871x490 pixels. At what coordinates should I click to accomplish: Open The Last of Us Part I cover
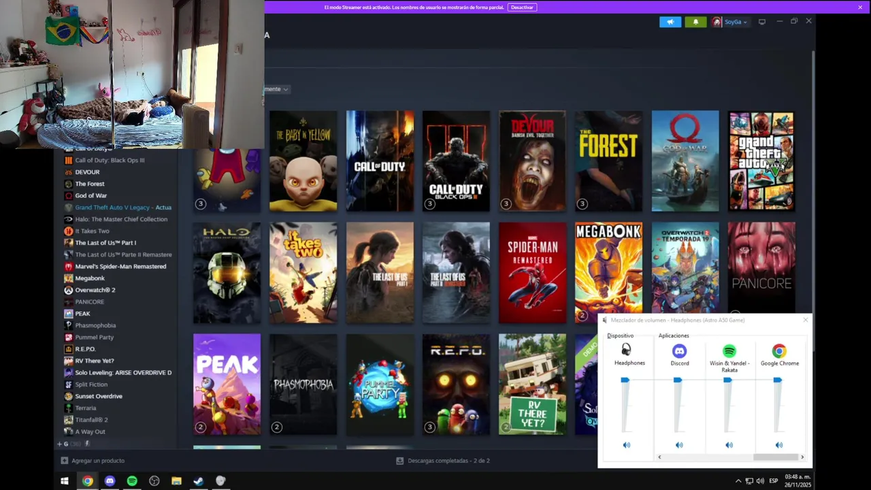click(380, 272)
